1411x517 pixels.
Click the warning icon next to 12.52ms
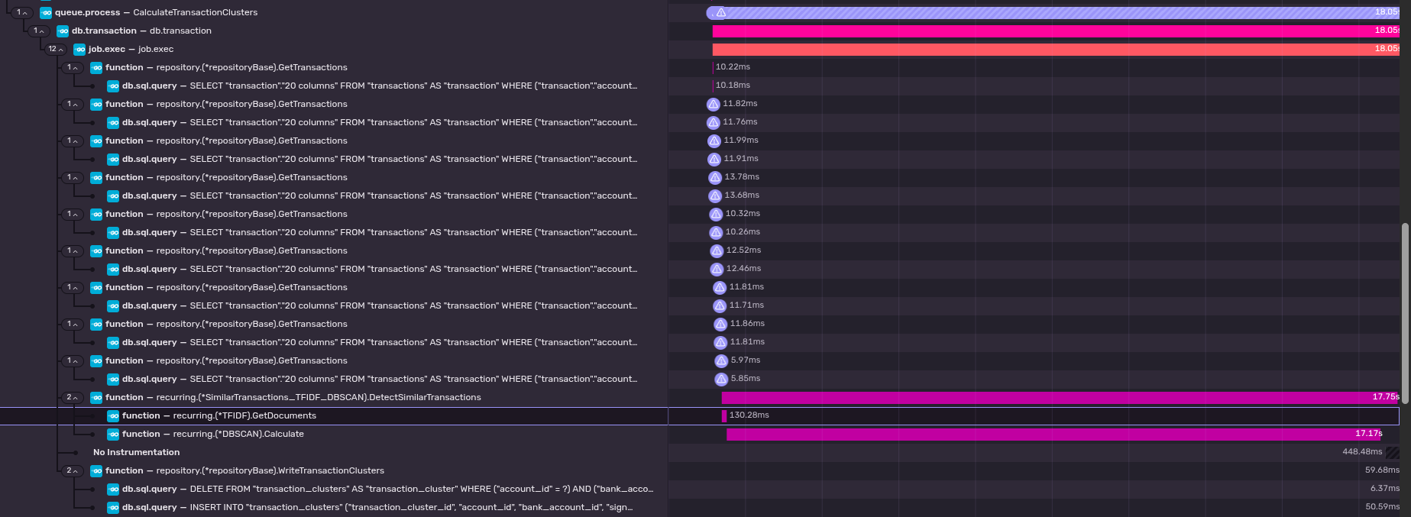pyautogui.click(x=717, y=250)
